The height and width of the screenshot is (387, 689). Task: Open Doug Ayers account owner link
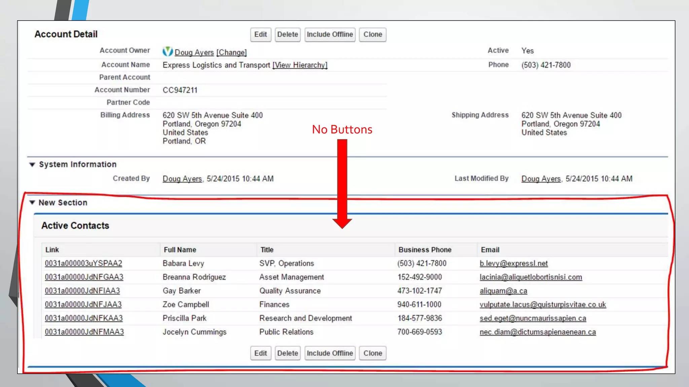point(194,53)
